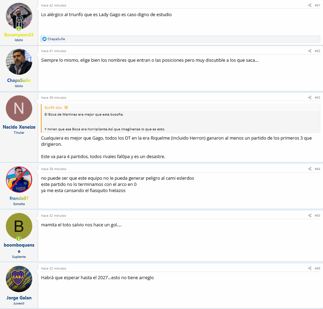323x309 pixels.
Task: Click share icon on post #62
Action: [310, 51]
